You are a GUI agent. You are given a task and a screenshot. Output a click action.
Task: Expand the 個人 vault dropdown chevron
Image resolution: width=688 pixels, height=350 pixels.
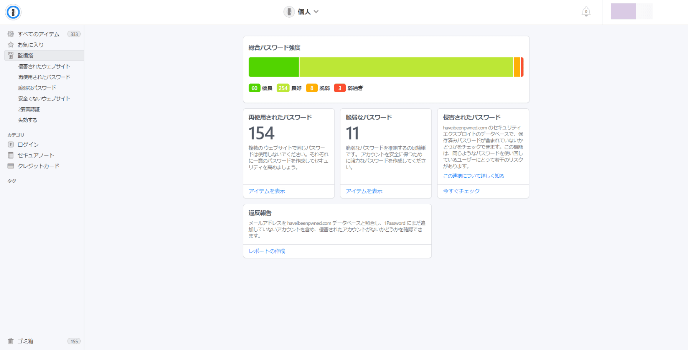point(316,12)
